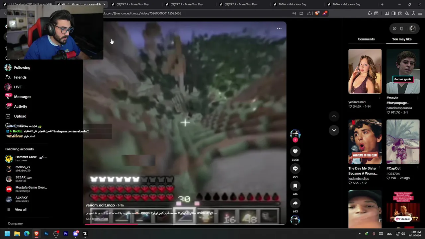Show hidden system tray icons chevron
425x239 pixels.
click(359, 234)
